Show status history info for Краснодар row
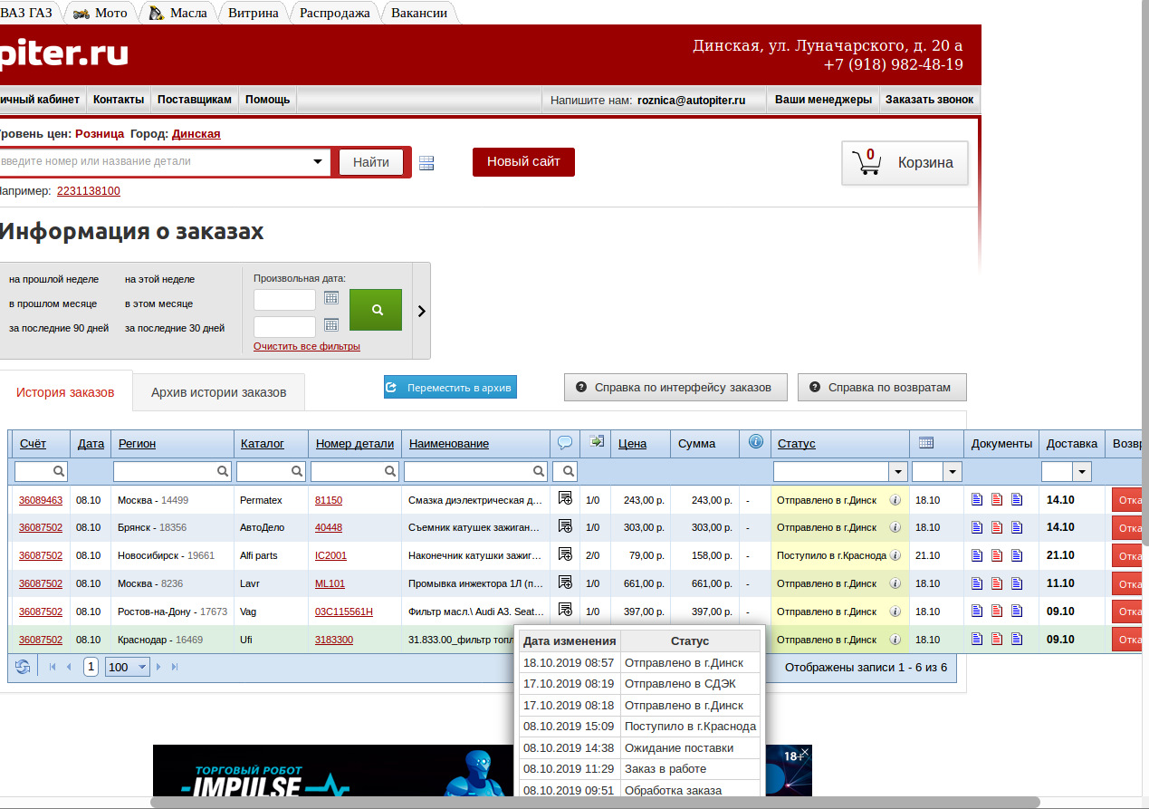 895,640
